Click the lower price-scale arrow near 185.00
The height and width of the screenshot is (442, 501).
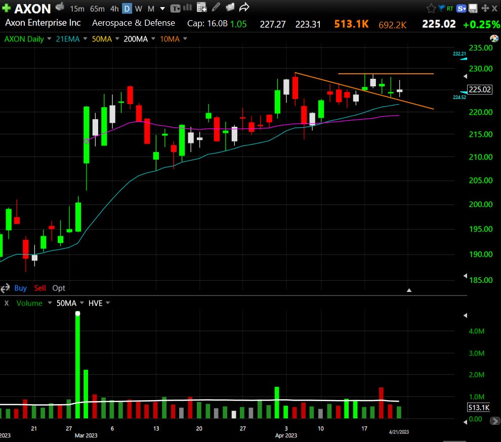click(x=465, y=276)
